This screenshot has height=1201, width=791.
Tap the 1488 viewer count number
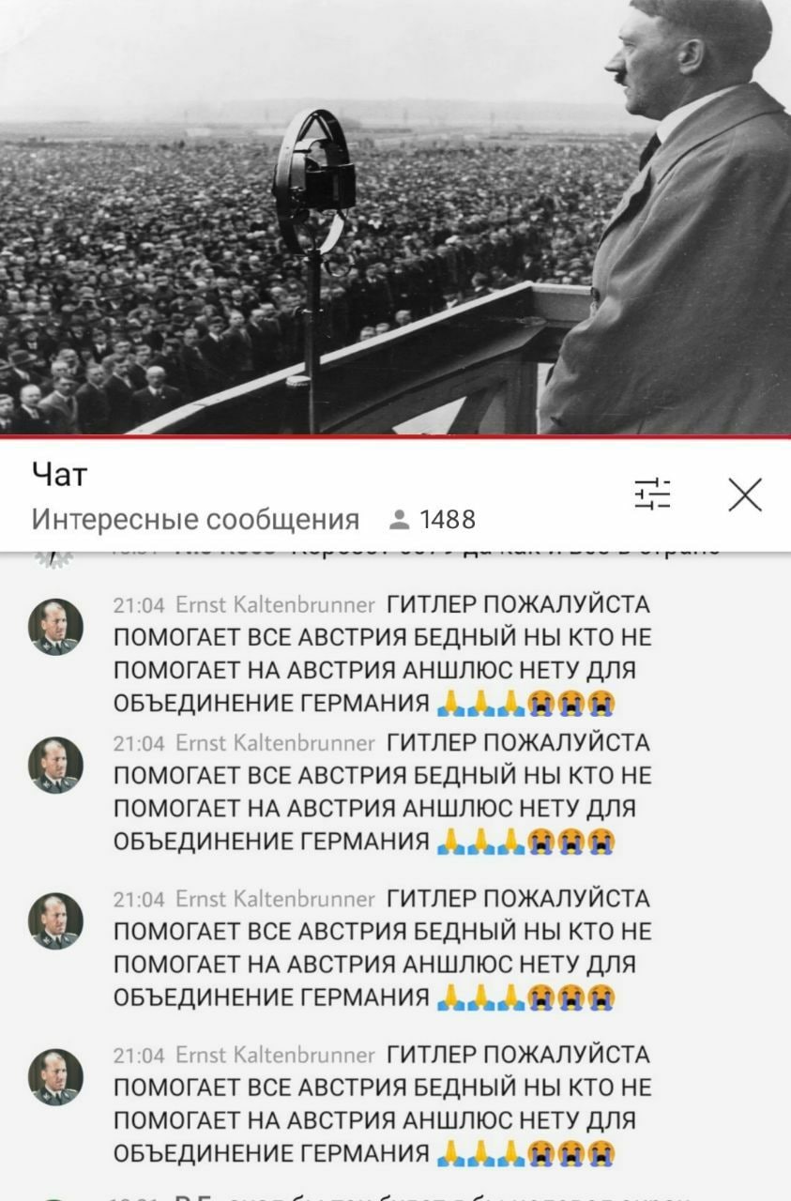(448, 520)
